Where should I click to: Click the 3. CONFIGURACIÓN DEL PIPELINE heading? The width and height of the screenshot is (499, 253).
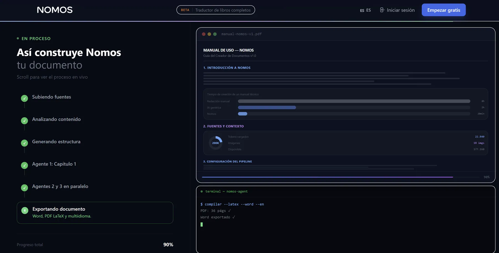(x=228, y=162)
